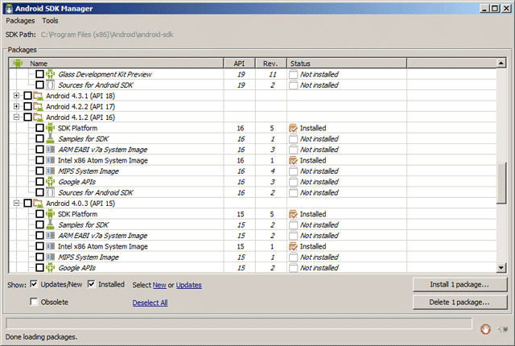Click the Intel x86 Atom image icon, API 16
515x346 pixels.
[x=50, y=160]
